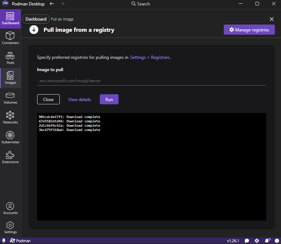This screenshot has width=281, height=244.
Task: Open Settings in the sidebar
Action: pos(10,228)
